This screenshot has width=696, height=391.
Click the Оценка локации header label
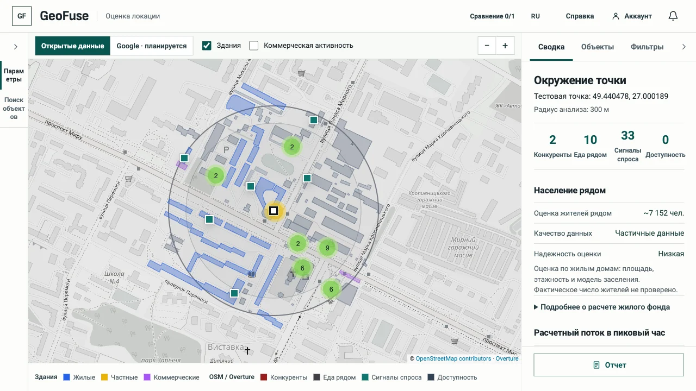pos(133,16)
